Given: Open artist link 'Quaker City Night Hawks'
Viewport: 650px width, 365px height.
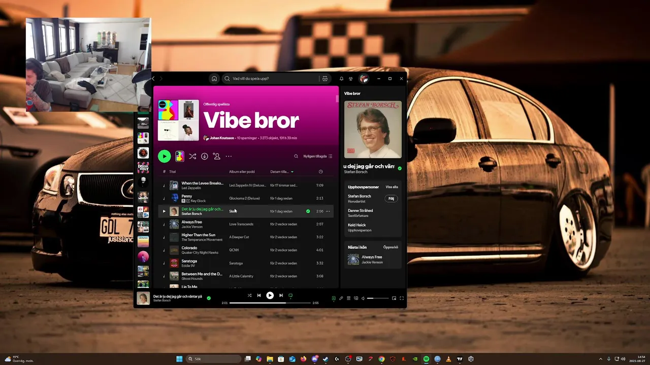Looking at the screenshot, I should click(x=200, y=252).
